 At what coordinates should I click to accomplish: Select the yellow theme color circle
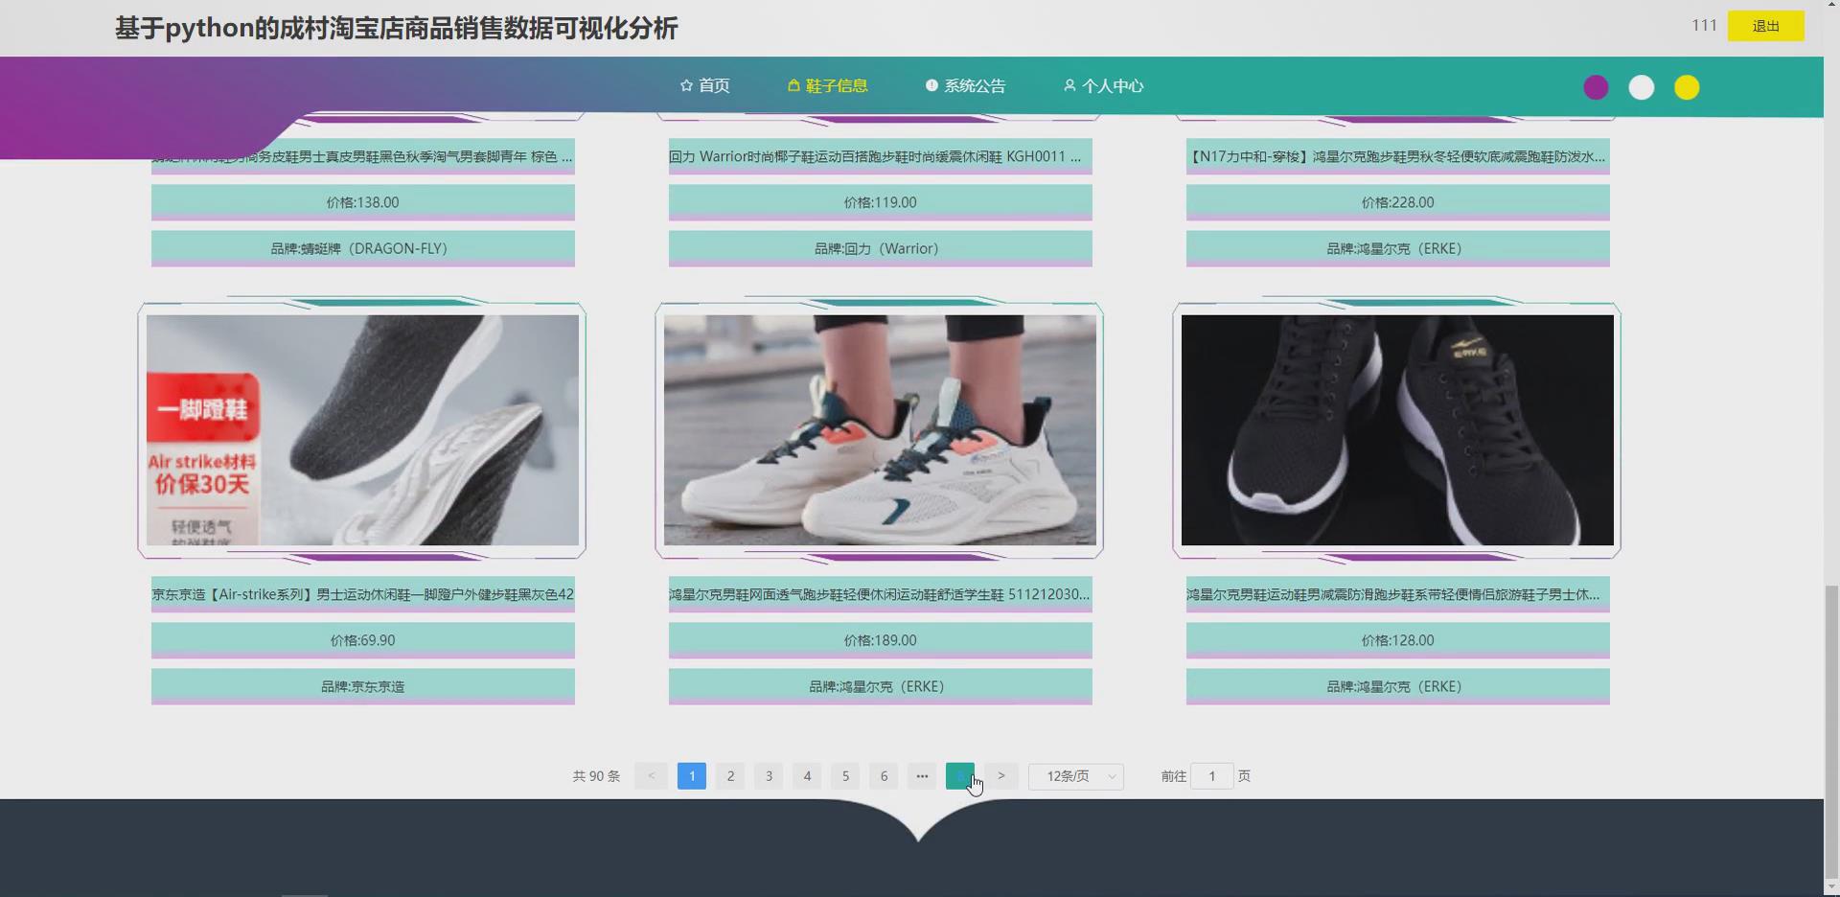(1687, 88)
